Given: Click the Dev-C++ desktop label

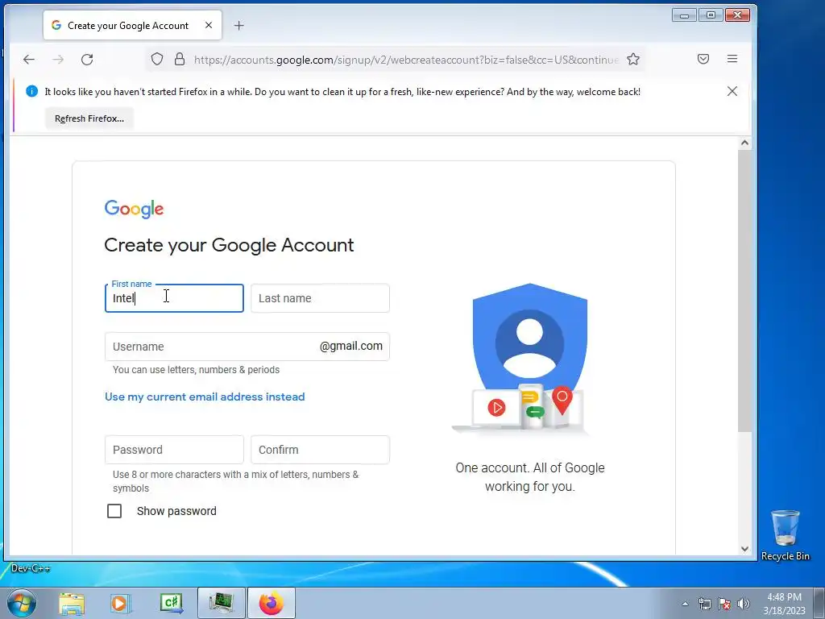Looking at the screenshot, I should coord(31,568).
